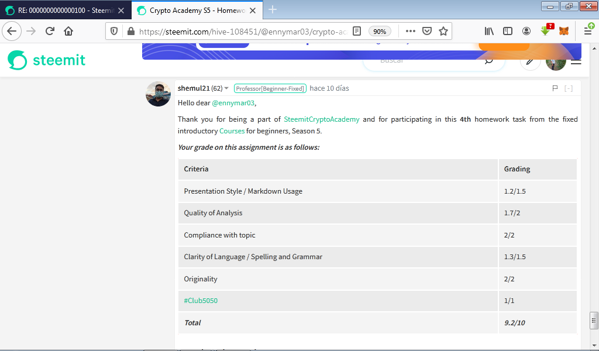Screen dimensions: 599x351
Task: Open the Firefox account icon
Action: pyautogui.click(x=526, y=32)
